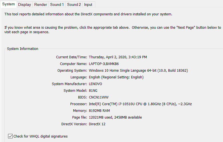Click the Language value English

[116, 77]
